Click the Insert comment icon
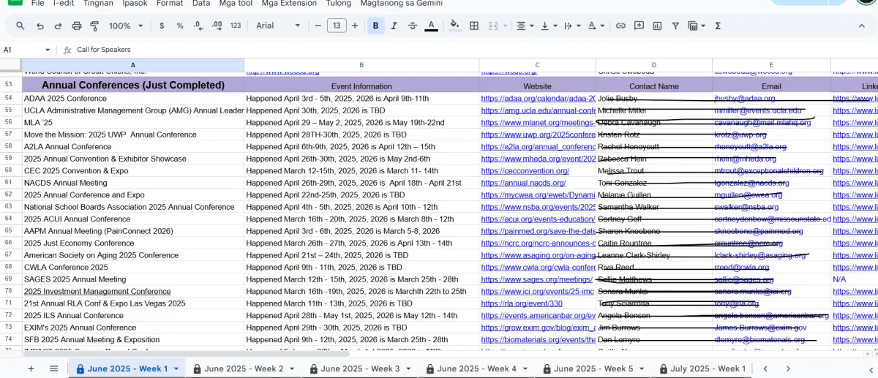 click(639, 26)
